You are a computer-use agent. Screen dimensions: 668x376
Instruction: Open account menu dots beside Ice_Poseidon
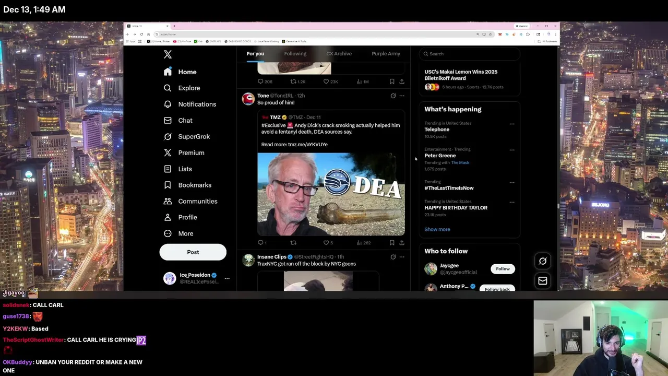pos(227,278)
